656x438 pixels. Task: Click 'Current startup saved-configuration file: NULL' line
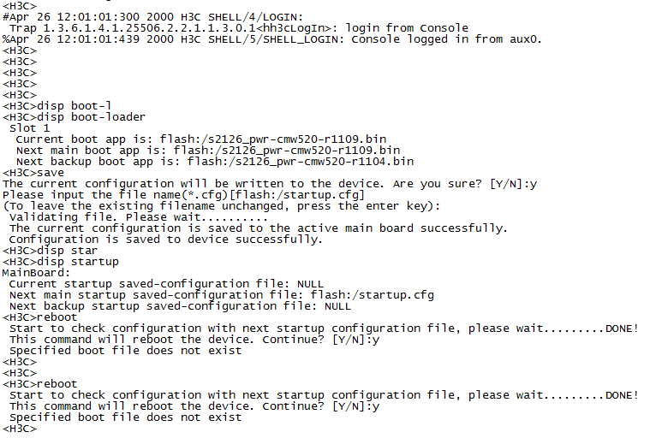(166, 283)
